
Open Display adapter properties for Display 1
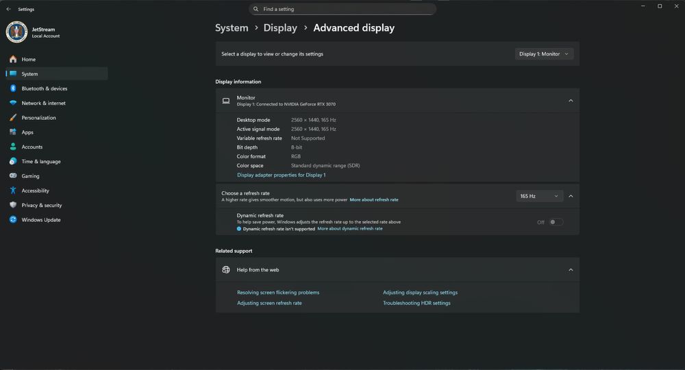pos(282,175)
